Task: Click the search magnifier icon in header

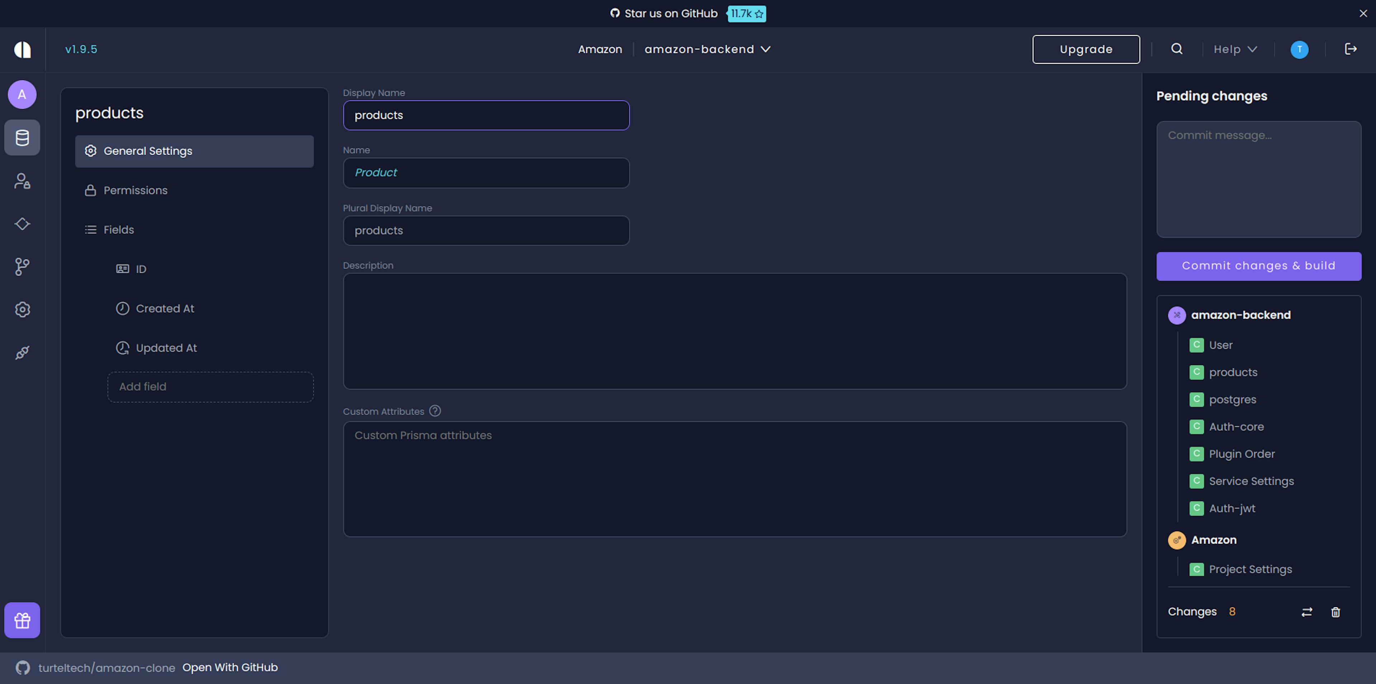Action: 1177,49
